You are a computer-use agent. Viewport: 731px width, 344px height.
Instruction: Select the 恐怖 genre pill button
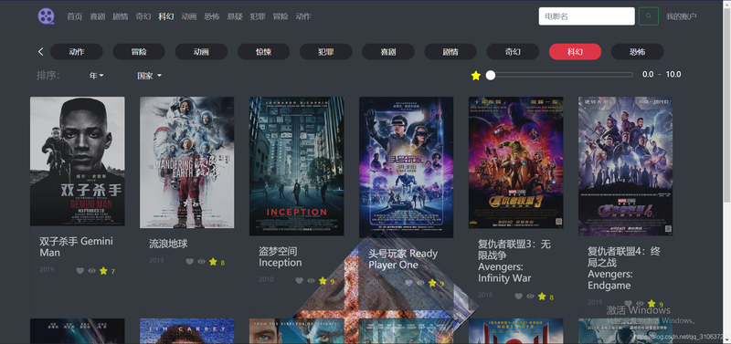click(x=637, y=52)
